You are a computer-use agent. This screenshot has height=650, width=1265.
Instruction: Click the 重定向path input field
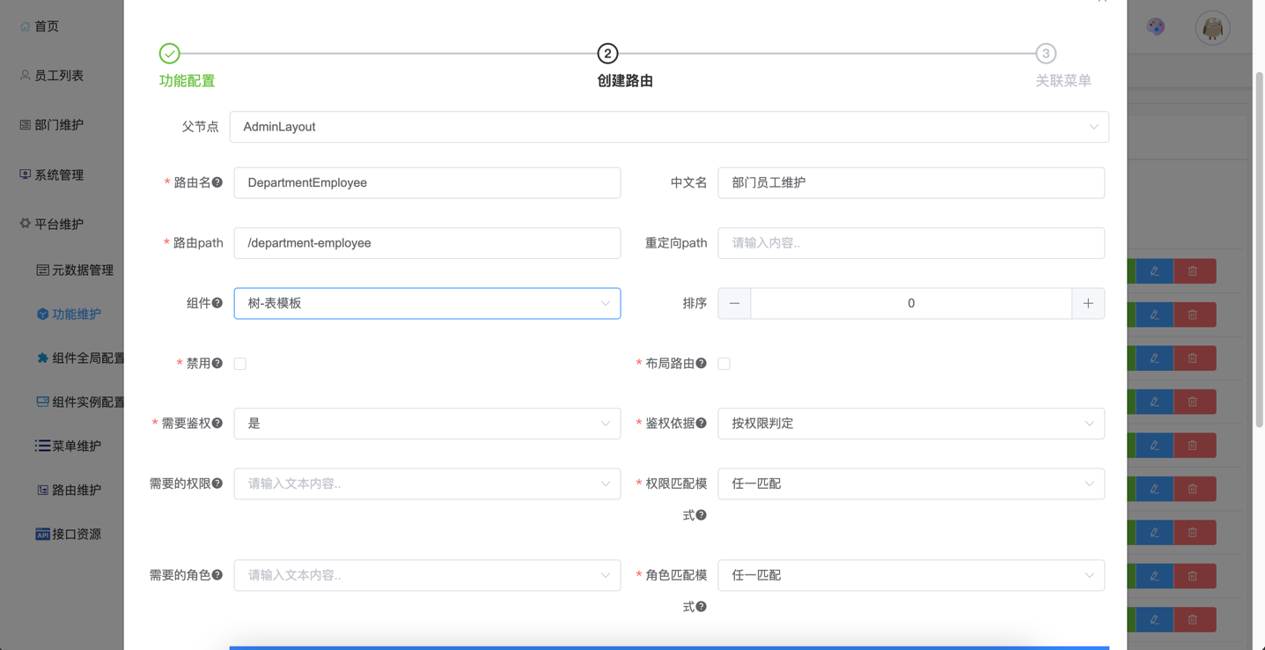tap(910, 243)
